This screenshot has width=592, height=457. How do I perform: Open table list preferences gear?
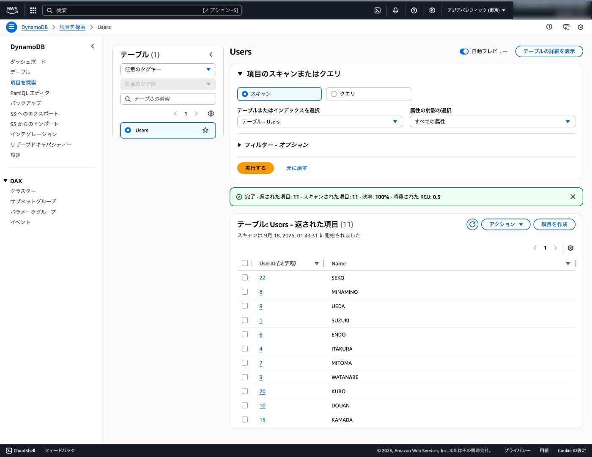coord(211,113)
